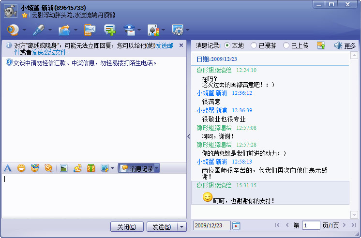Start voice chat with microphone icon
Viewport: 361px width, 238px height.
click(x=38, y=30)
